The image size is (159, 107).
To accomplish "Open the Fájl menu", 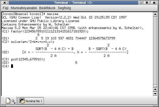I will [5, 8].
